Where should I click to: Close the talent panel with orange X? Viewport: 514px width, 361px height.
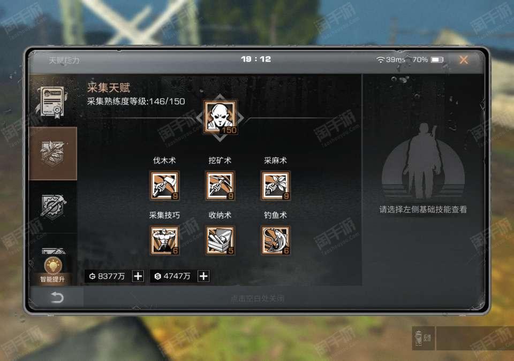(464, 59)
